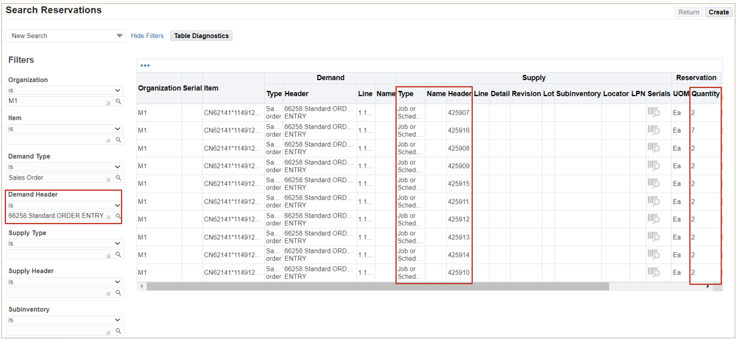Open serials icon in row 425907
Viewport: 736px width, 339px height.
pyautogui.click(x=653, y=113)
